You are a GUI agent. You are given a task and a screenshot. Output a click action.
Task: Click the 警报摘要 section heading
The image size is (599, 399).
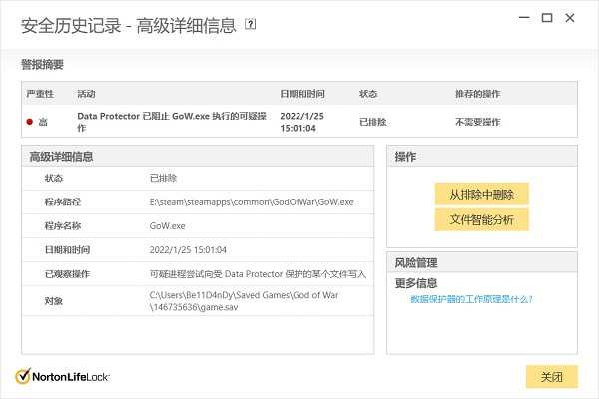click(42, 64)
